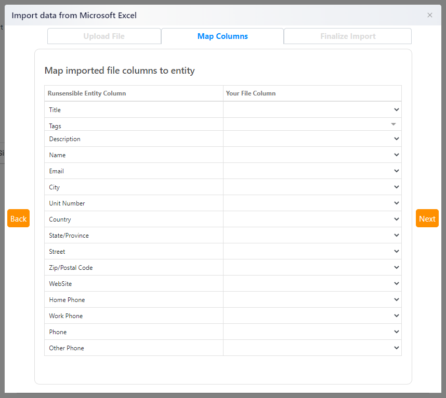Open the file column dropdown for Title

[x=312, y=109]
